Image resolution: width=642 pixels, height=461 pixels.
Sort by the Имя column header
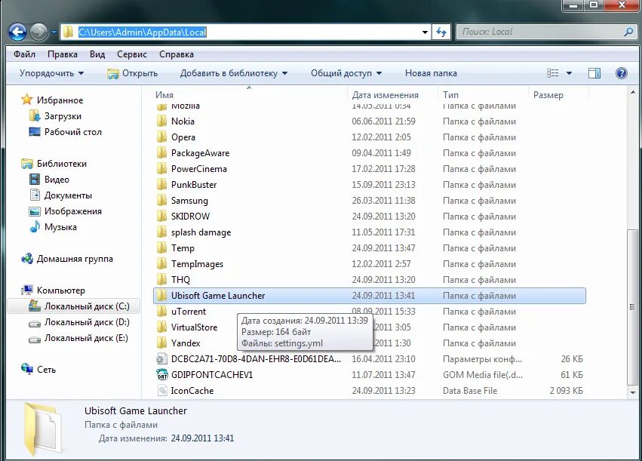pyautogui.click(x=164, y=94)
